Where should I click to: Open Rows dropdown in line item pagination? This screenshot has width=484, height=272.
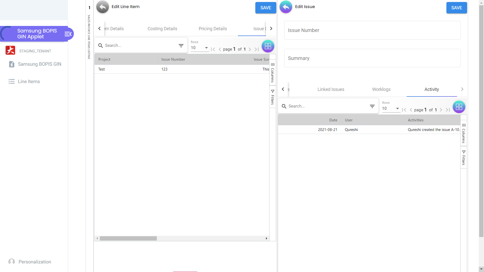click(199, 48)
